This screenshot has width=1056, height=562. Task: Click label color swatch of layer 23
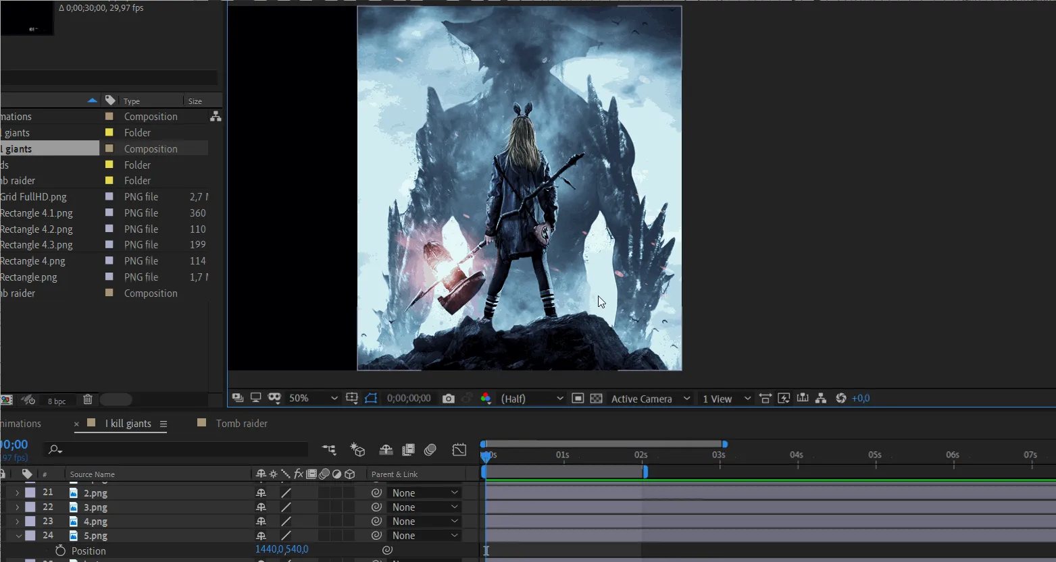tap(30, 521)
